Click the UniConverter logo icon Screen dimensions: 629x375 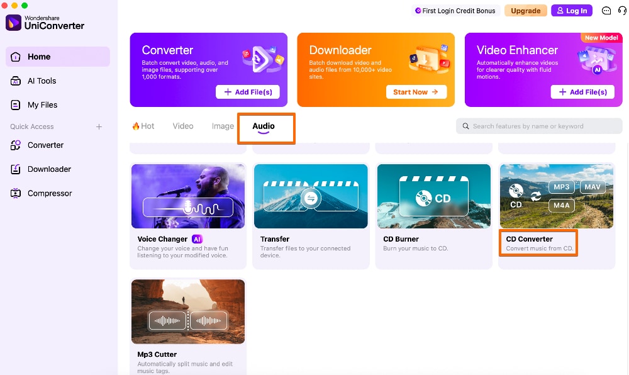pos(13,23)
